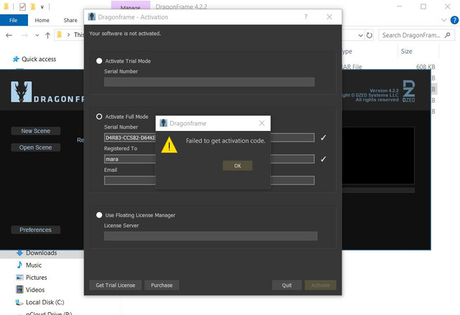Refresh the File Explorer folder view
The width and height of the screenshot is (460, 315).
(369, 35)
